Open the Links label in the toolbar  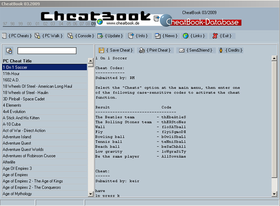[198, 36]
